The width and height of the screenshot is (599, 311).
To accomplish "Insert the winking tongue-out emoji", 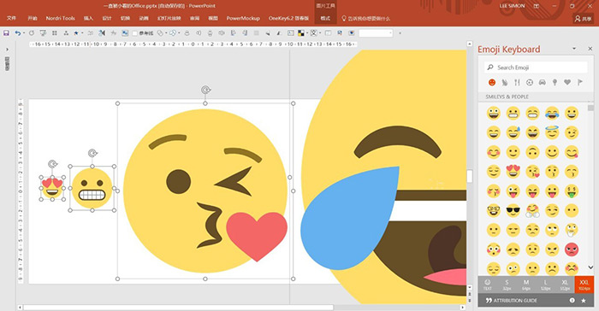I will pyautogui.click(x=513, y=191).
